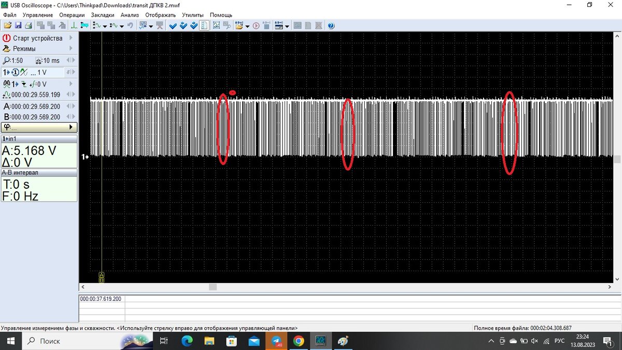Click the blue checkmark with up-arrow icon
Image resolution: width=622 pixels, height=350 pixels.
click(x=194, y=25)
